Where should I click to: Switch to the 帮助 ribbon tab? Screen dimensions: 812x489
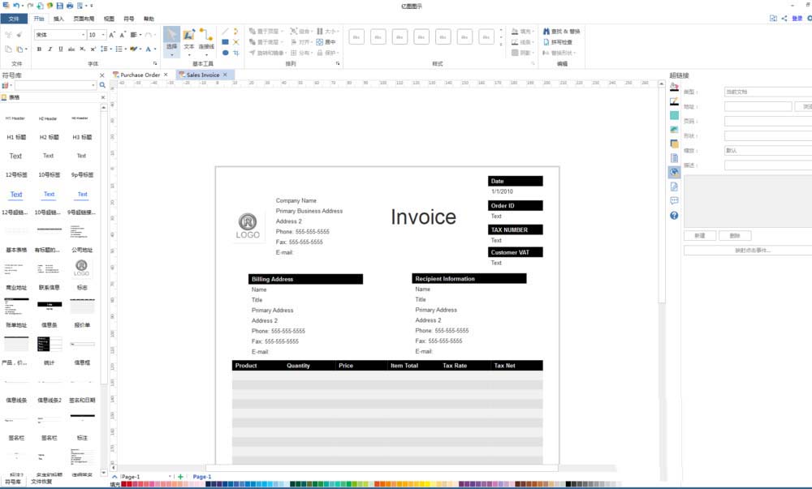pyautogui.click(x=149, y=19)
